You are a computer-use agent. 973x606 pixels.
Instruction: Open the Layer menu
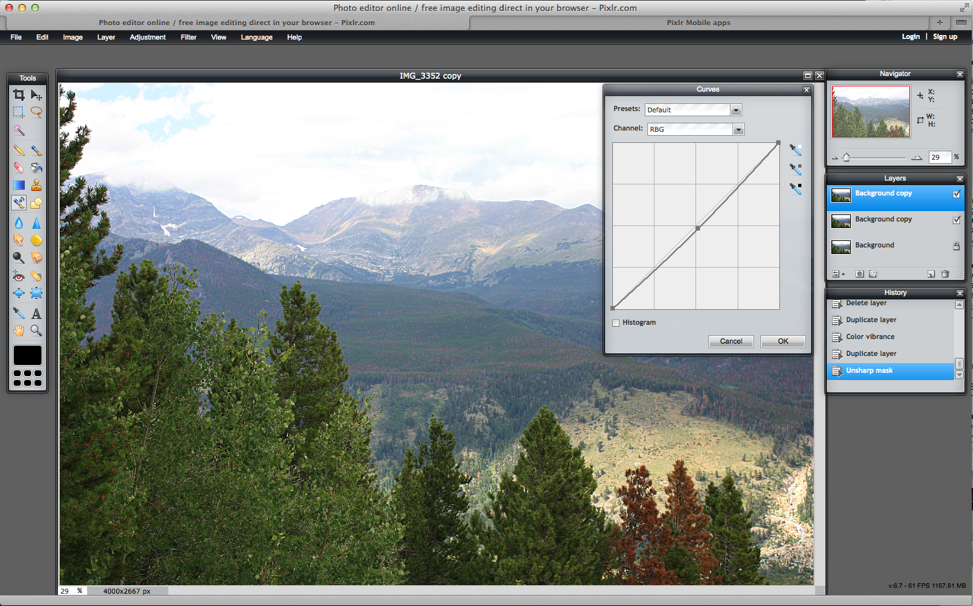coord(106,37)
